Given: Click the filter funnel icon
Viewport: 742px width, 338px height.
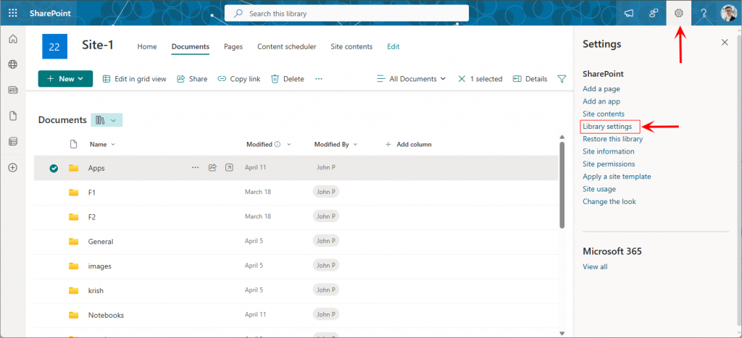Looking at the screenshot, I should (x=562, y=79).
